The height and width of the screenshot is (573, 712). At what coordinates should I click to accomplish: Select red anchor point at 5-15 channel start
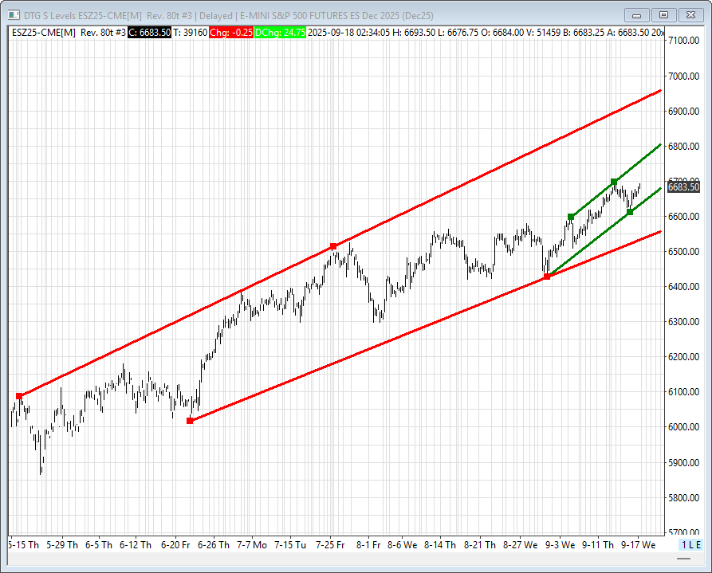pyautogui.click(x=19, y=396)
